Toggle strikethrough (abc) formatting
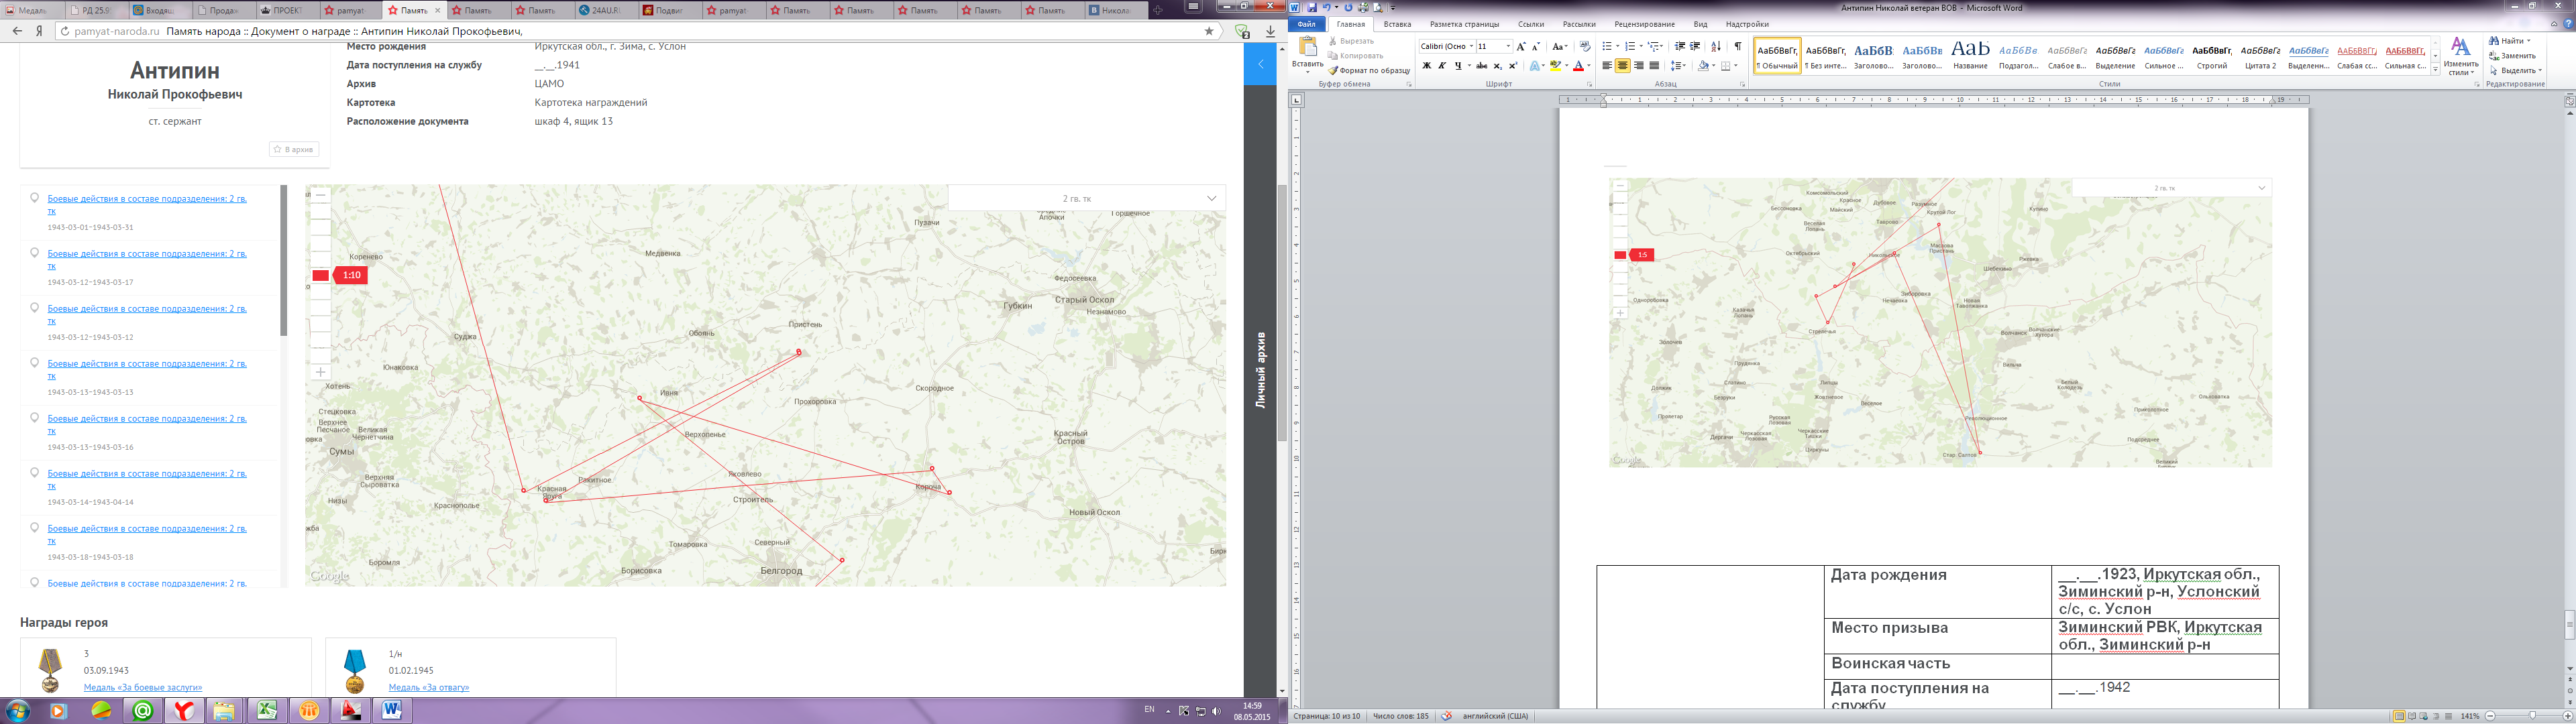Screen dimensions: 2576x724 1482,65
